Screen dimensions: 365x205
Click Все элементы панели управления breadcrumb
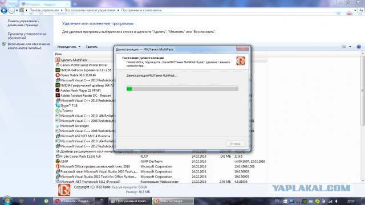click(x=90, y=10)
